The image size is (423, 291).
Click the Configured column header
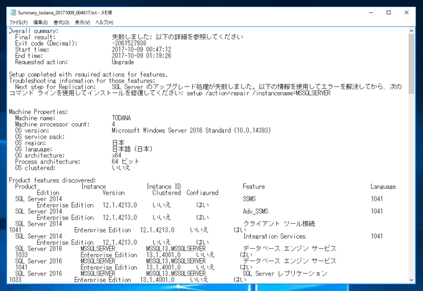click(x=202, y=193)
